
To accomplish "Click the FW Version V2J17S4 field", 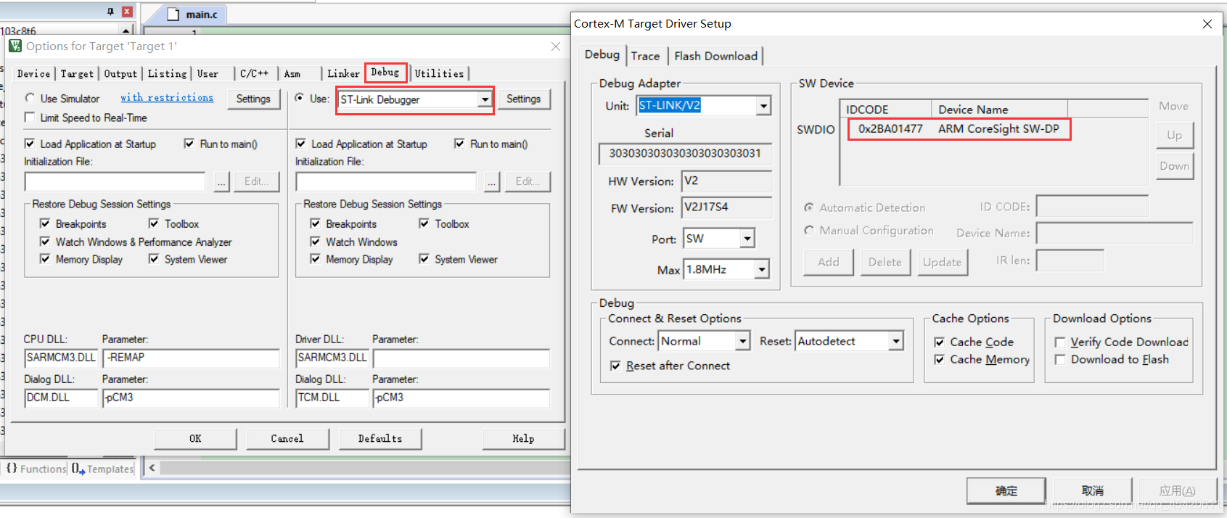I will [726, 207].
